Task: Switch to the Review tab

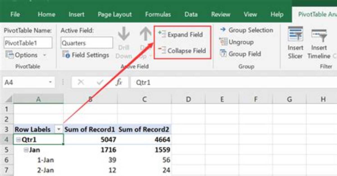Action: (x=221, y=14)
